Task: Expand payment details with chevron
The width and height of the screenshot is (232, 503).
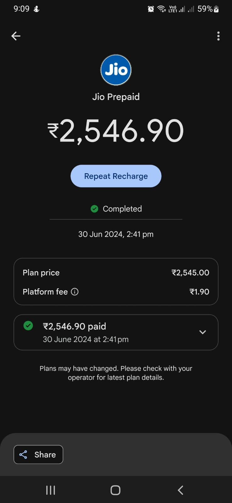Action: [x=203, y=332]
